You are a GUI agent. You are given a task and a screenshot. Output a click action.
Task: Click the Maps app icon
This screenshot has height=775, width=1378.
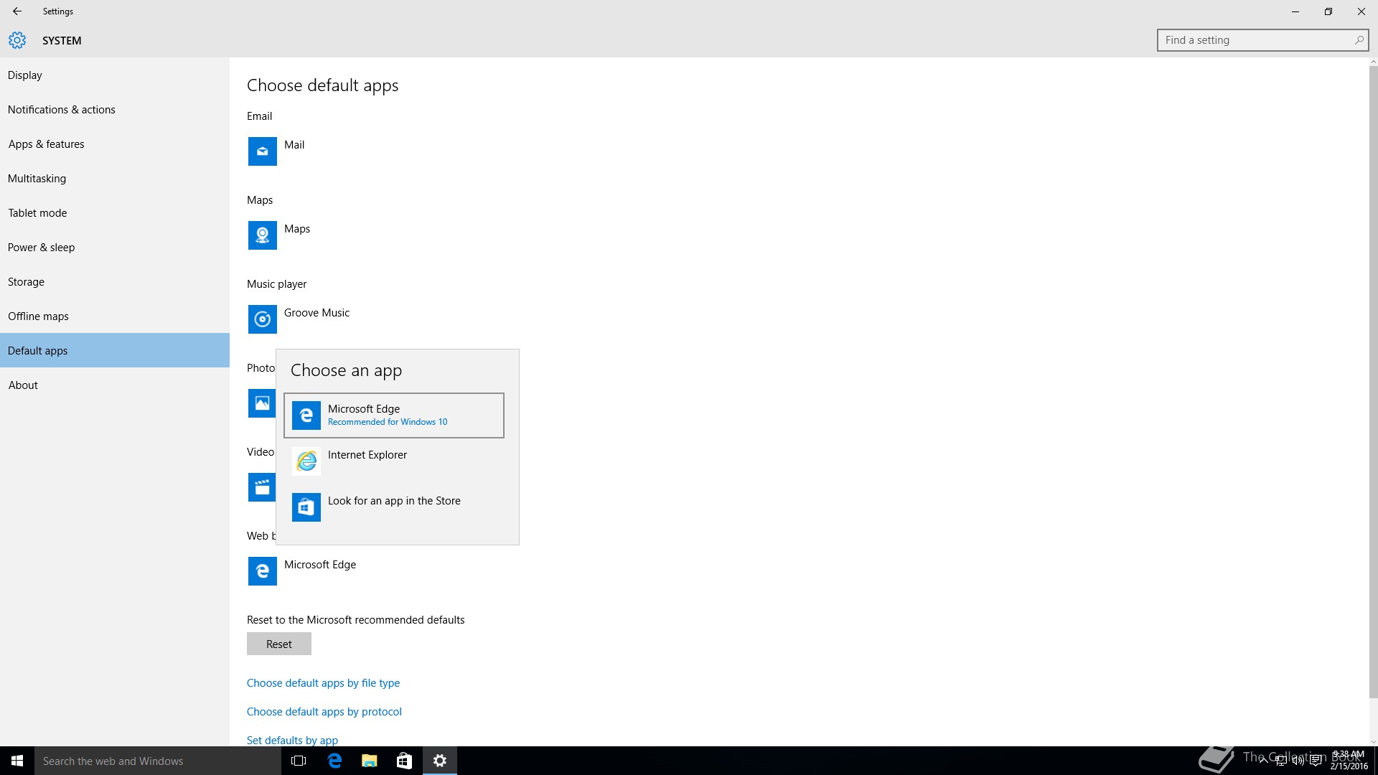(262, 235)
